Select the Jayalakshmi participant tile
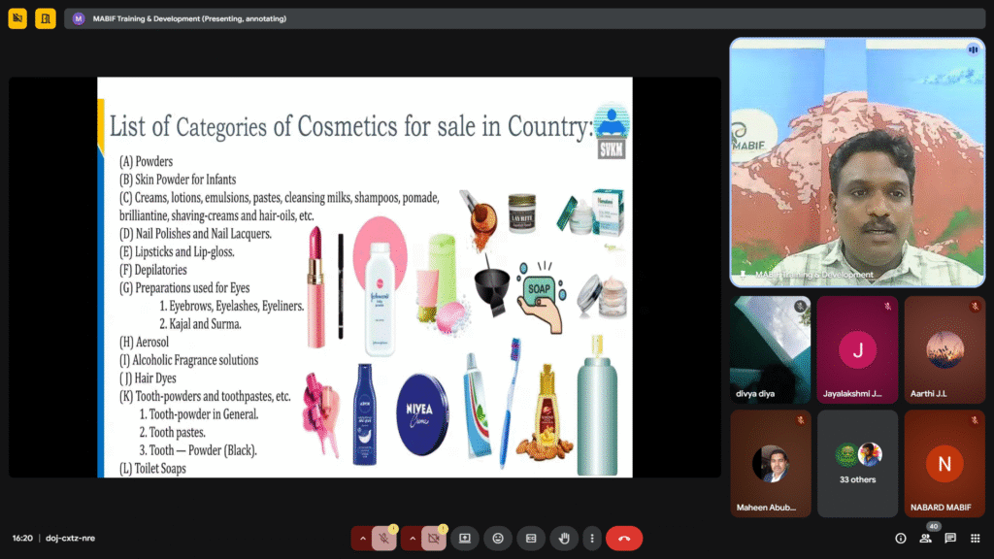Image resolution: width=994 pixels, height=559 pixels. point(857,350)
